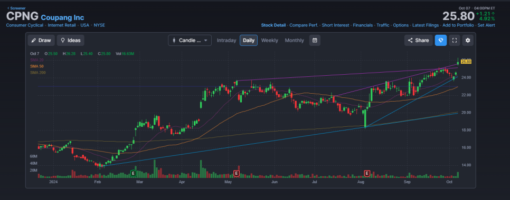Toggle the SMA 200 indicator label
The image size is (510, 200).
[37, 73]
